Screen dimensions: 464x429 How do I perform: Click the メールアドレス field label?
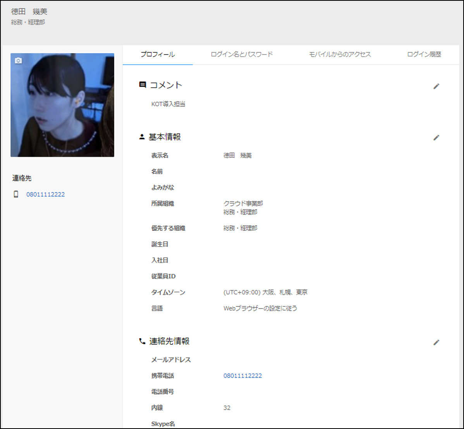coord(171,360)
